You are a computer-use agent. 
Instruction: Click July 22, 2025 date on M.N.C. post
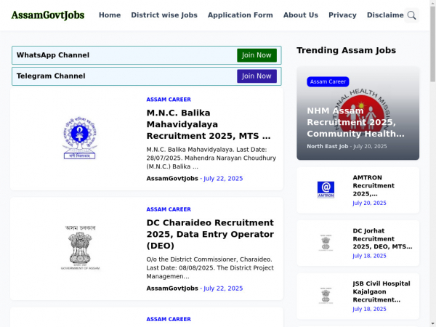223,179
